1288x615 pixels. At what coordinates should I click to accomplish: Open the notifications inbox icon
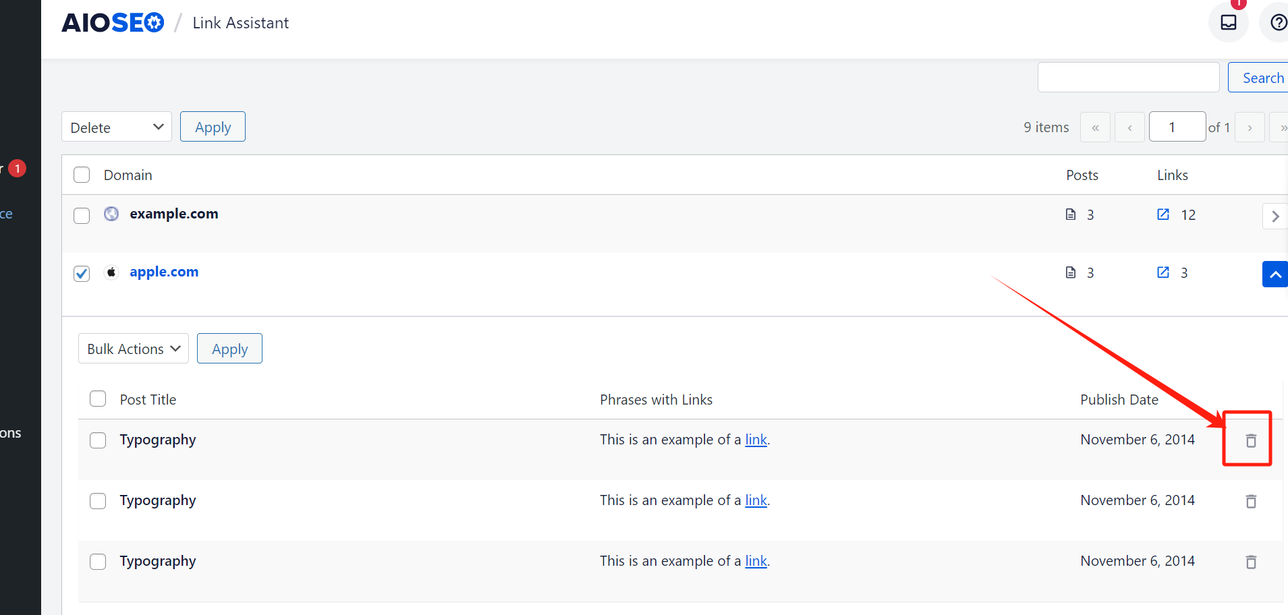pos(1228,22)
